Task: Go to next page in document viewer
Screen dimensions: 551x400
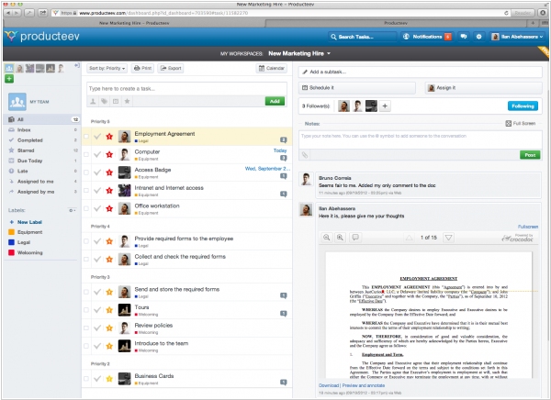Action: (x=448, y=238)
